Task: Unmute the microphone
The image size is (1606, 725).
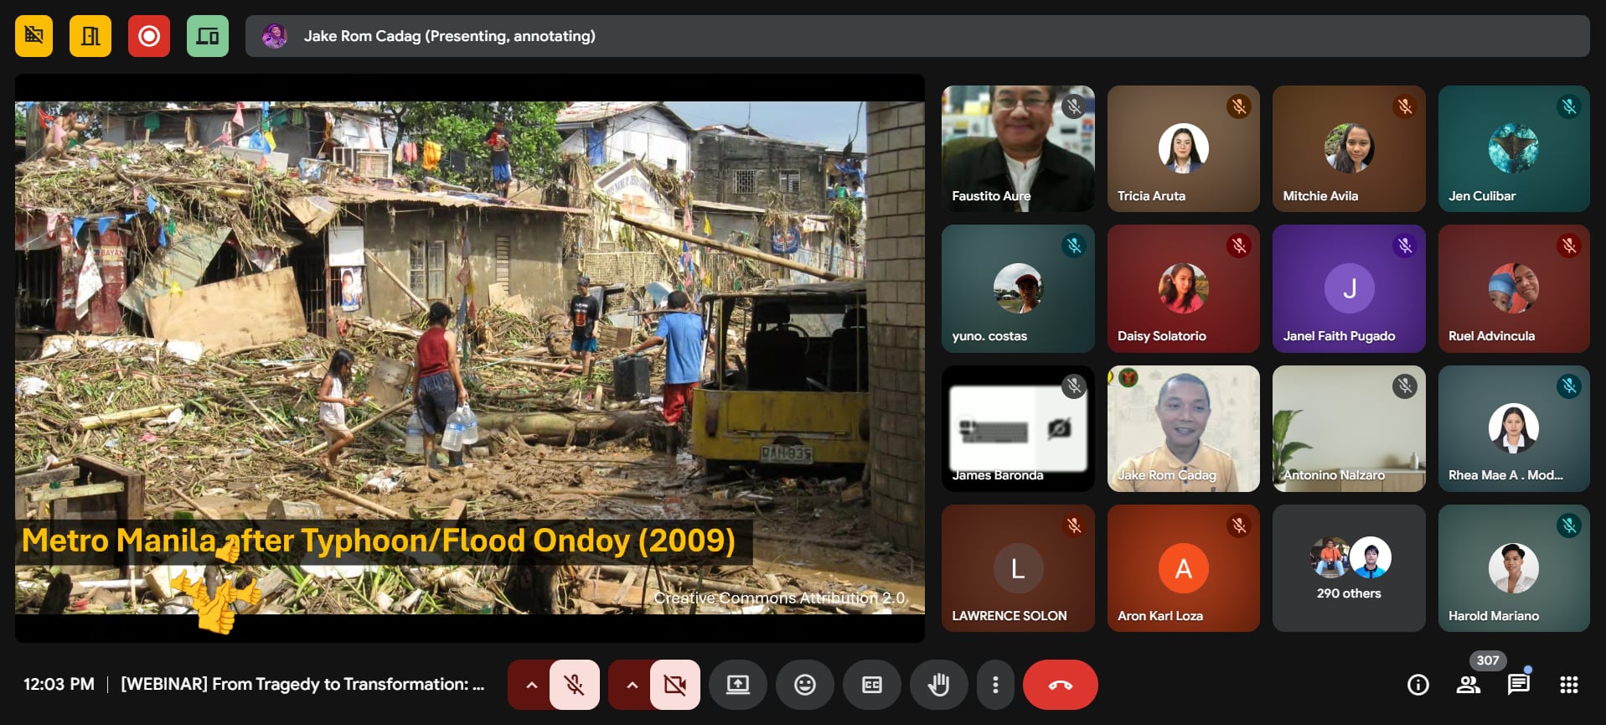Action: click(575, 685)
